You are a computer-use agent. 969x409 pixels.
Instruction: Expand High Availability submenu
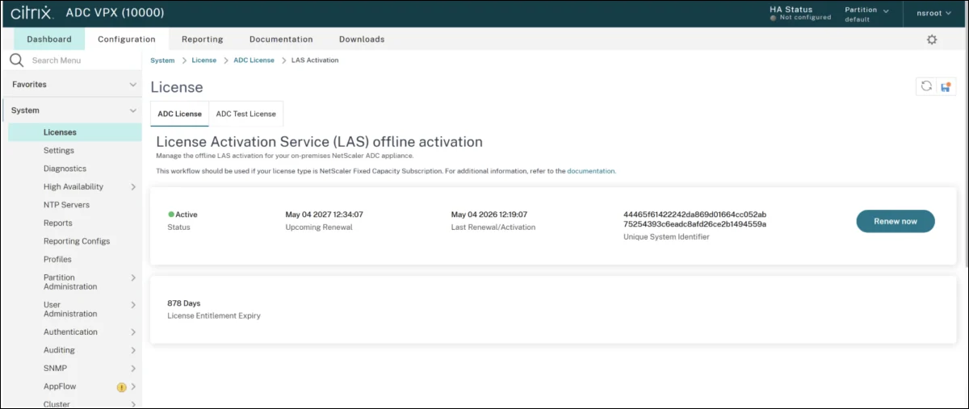click(133, 187)
